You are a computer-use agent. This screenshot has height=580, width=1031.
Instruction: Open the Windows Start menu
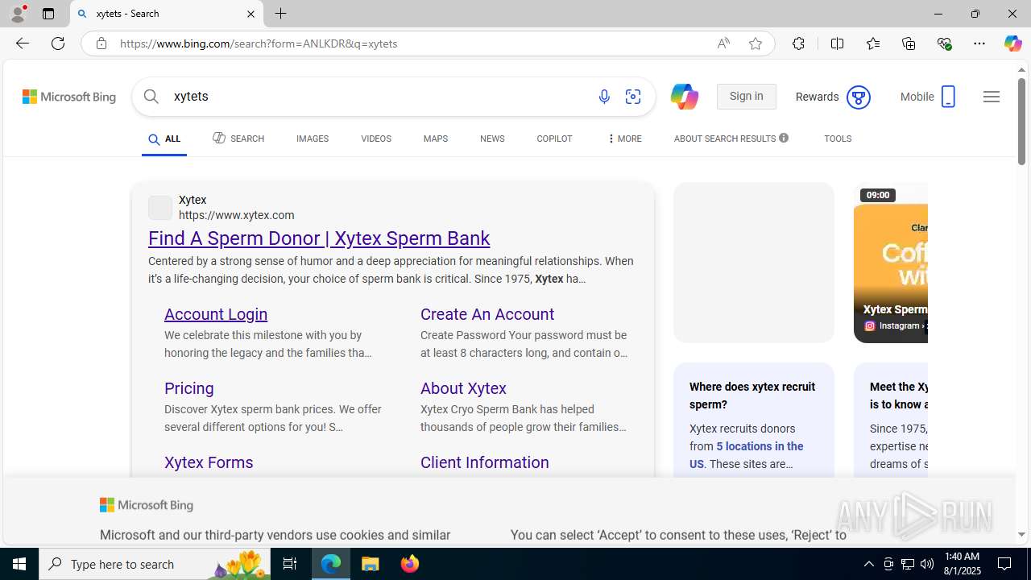[x=19, y=564]
